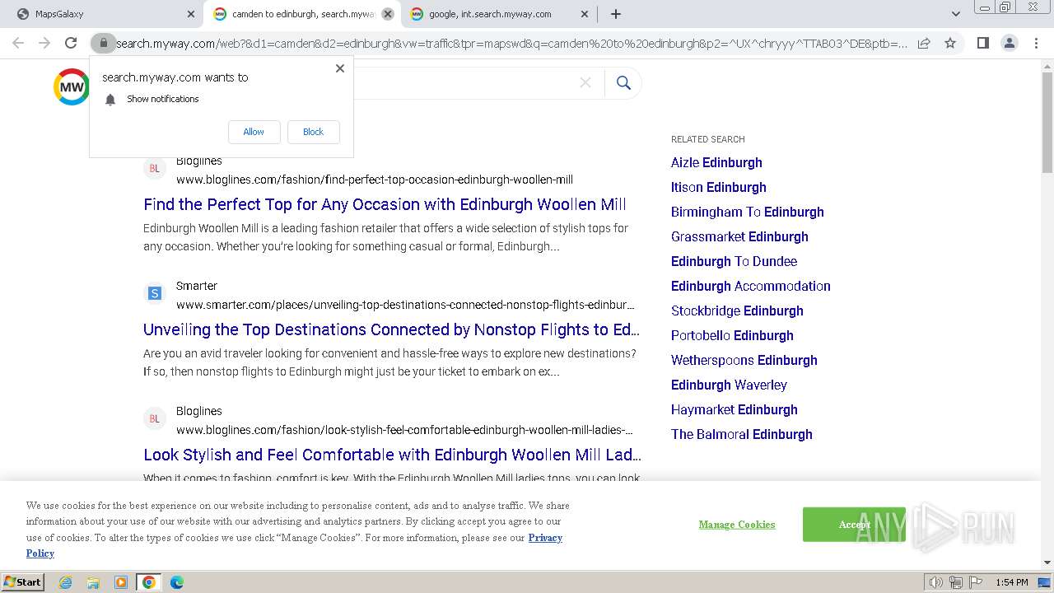Viewport: 1054px width, 593px height.
Task: Select related search Portobello Edinburgh
Action: coord(732,335)
